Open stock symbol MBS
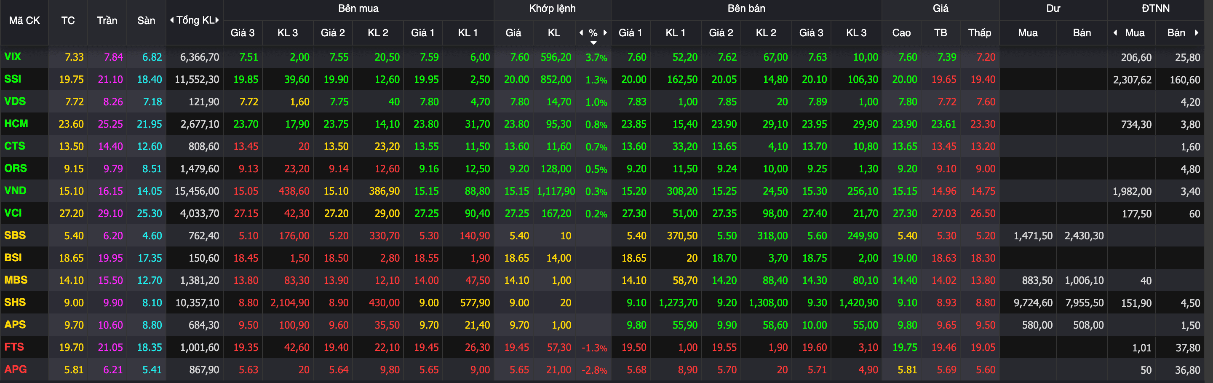This screenshot has width=1213, height=383. (16, 280)
